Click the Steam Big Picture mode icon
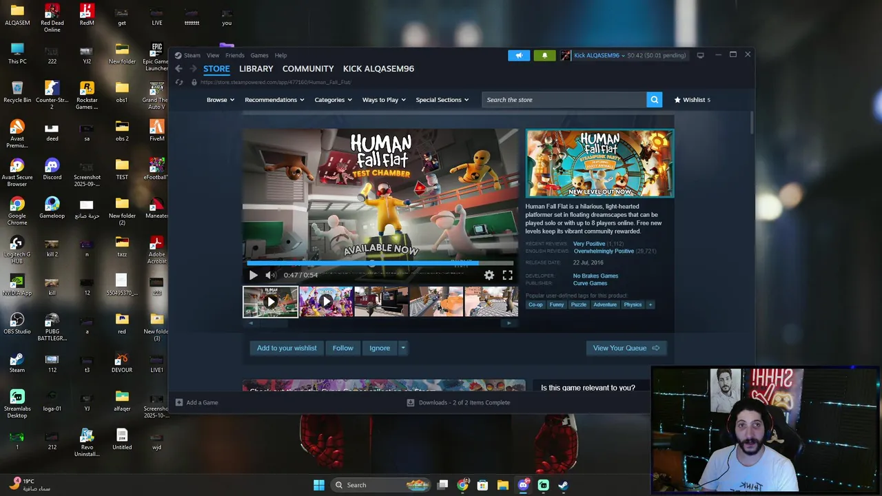Image resolution: width=882 pixels, height=496 pixels. click(x=700, y=55)
